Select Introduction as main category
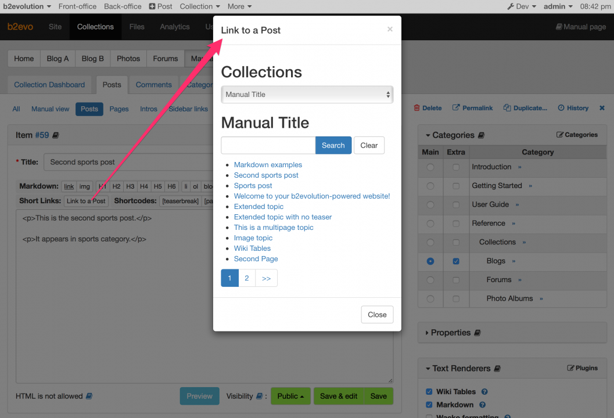 point(430,167)
